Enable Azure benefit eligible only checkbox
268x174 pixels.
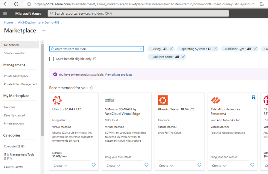point(52,59)
